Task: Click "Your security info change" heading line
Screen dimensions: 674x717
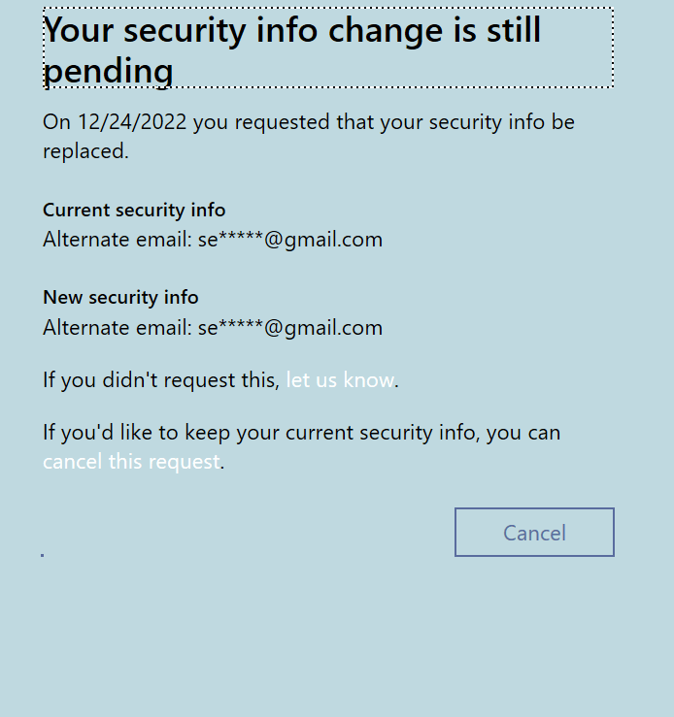Action: pyautogui.click(x=242, y=31)
